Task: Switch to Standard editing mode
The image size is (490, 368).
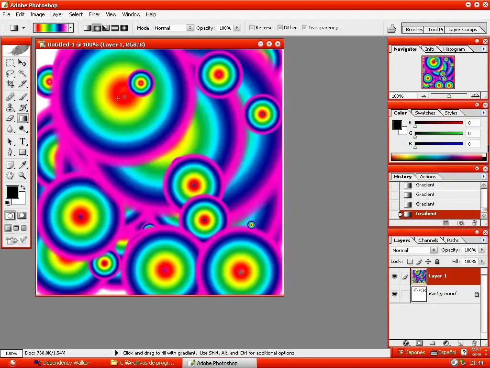Action: tap(10, 216)
